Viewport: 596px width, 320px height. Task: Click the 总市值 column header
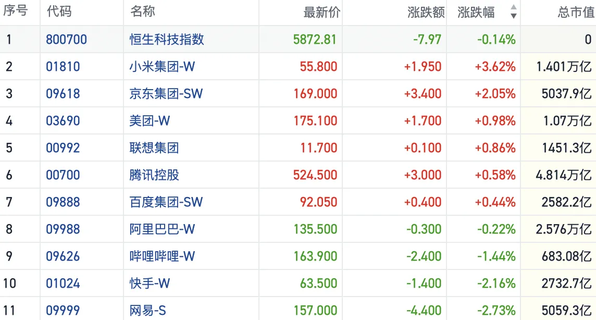coord(575,13)
